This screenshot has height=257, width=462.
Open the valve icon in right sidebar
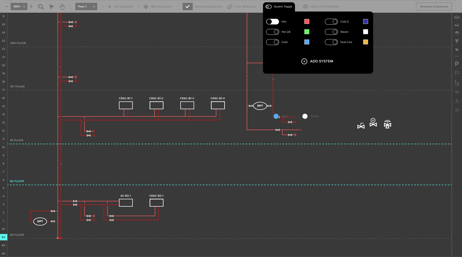click(x=457, y=17)
